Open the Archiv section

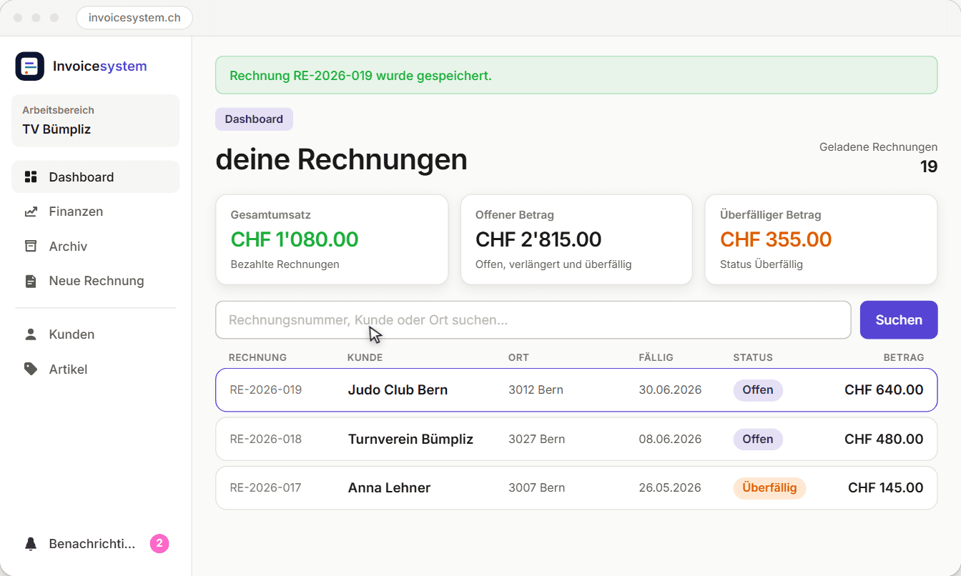click(x=96, y=247)
